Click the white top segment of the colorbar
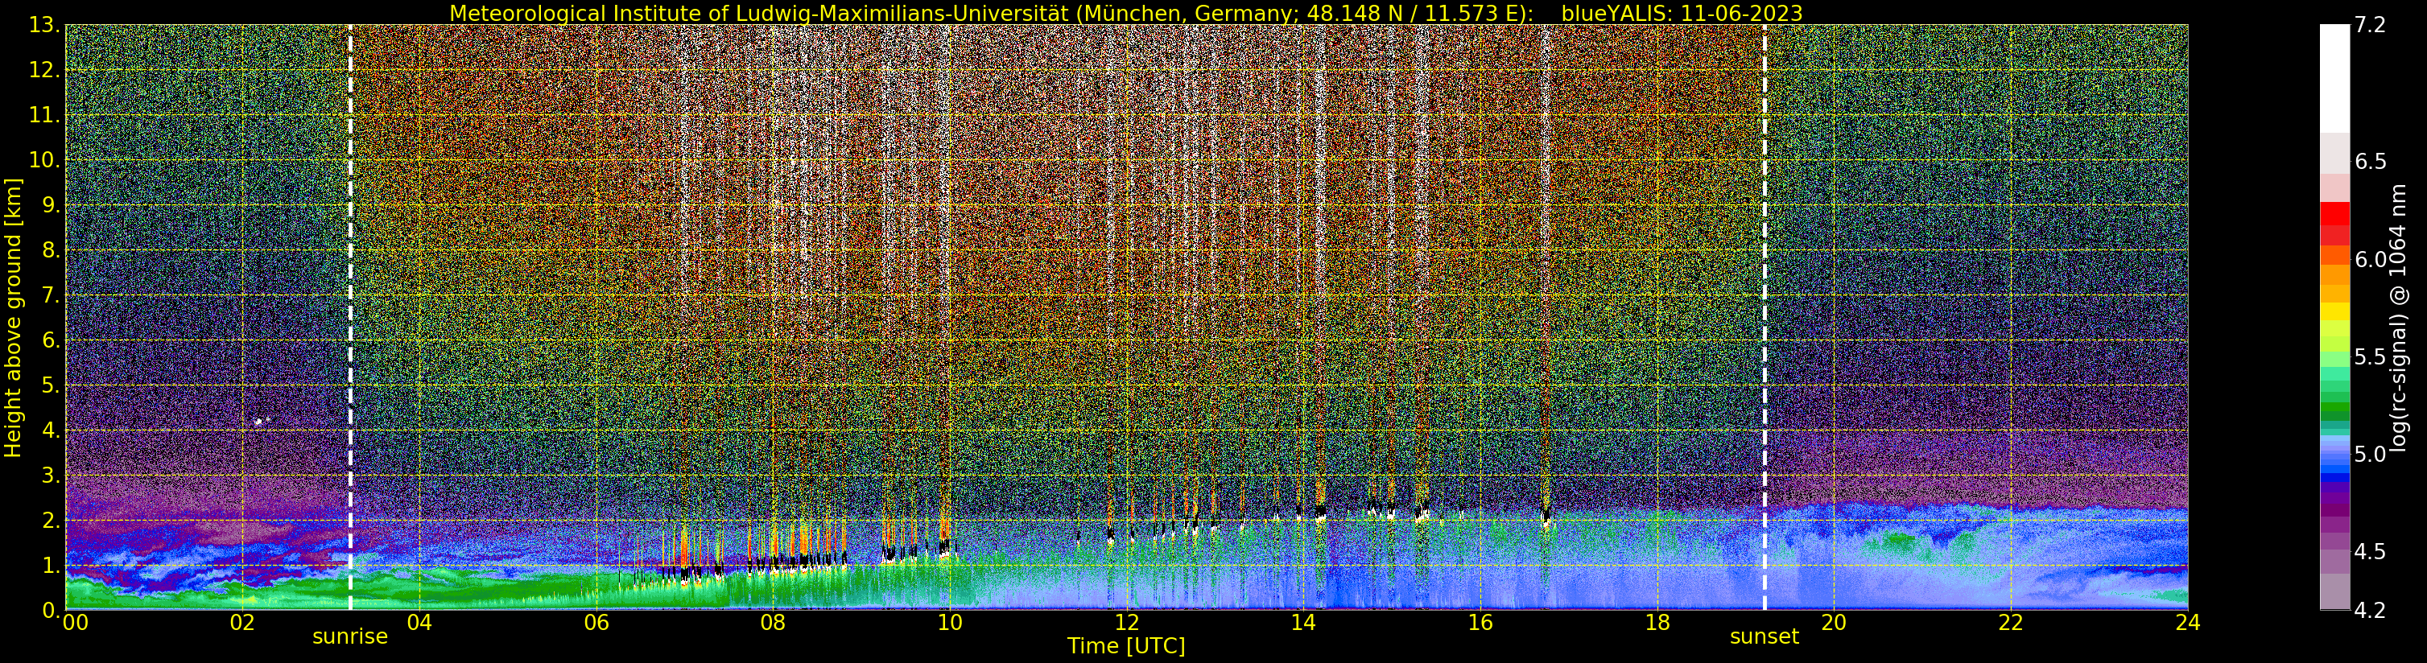The height and width of the screenshot is (663, 2427). [x=2334, y=79]
